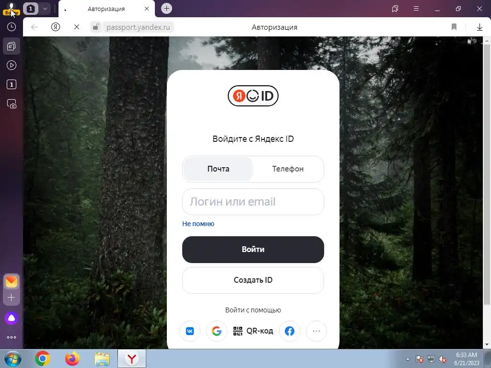Bookmark this page with the flag icon
Viewport: 491px width, 368px height.
click(x=454, y=27)
